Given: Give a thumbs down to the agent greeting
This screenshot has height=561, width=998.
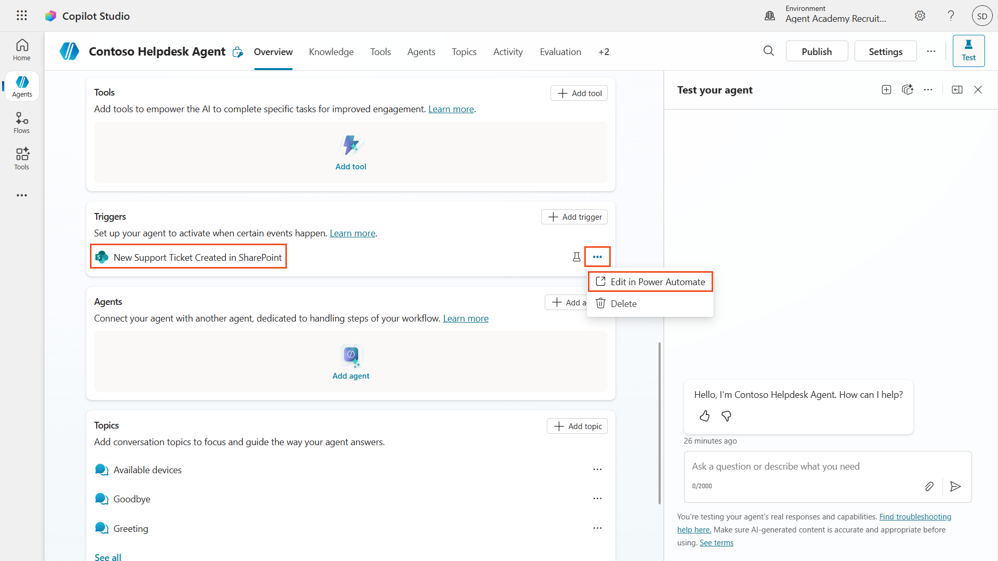Looking at the screenshot, I should click(x=726, y=416).
